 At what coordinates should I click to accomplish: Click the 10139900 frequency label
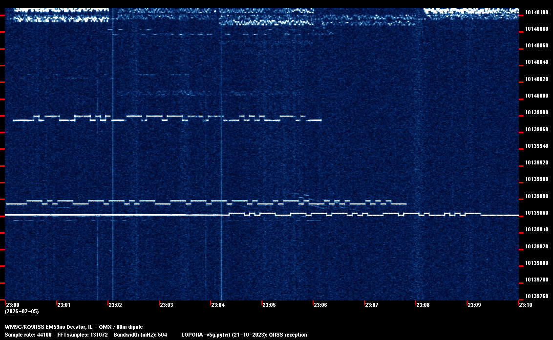point(536,180)
